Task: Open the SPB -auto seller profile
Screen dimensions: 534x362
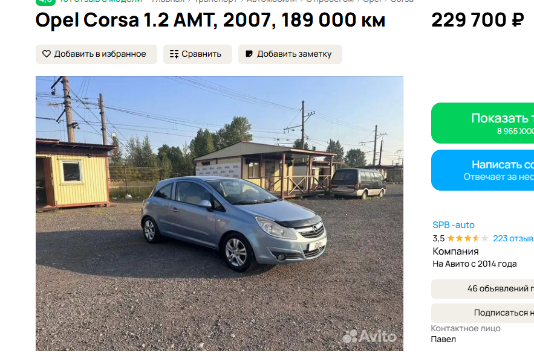Action: pos(454,225)
